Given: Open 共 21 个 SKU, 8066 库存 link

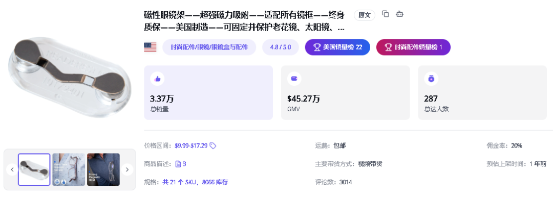Looking at the screenshot, I should 195,182.
